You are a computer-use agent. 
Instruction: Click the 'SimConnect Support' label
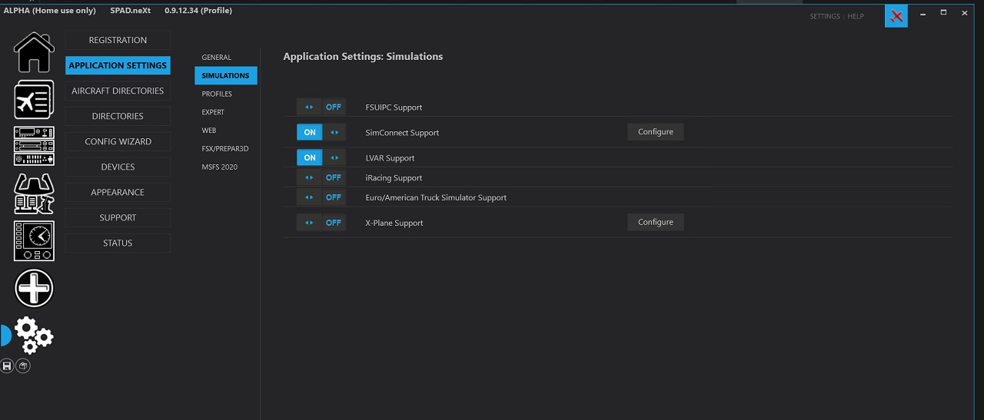point(402,133)
